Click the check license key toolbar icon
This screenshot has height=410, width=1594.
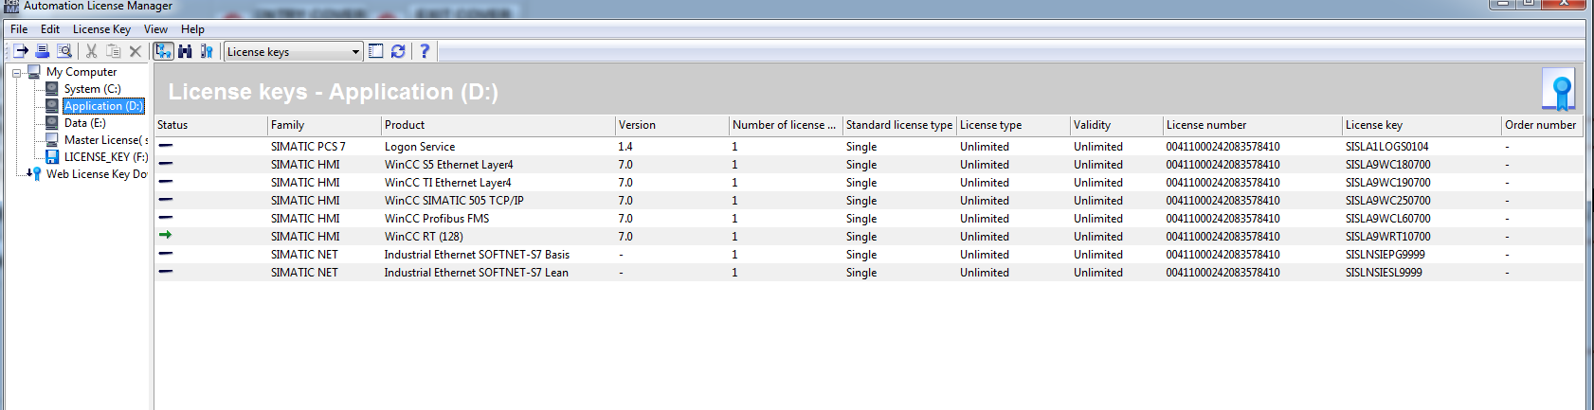tap(207, 51)
